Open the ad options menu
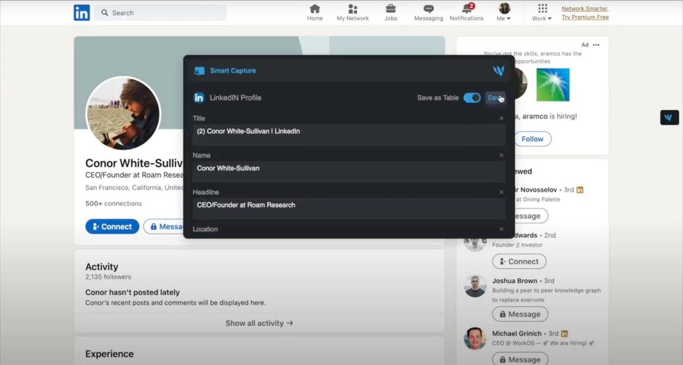Image resolution: width=683 pixels, height=365 pixels. [x=596, y=45]
